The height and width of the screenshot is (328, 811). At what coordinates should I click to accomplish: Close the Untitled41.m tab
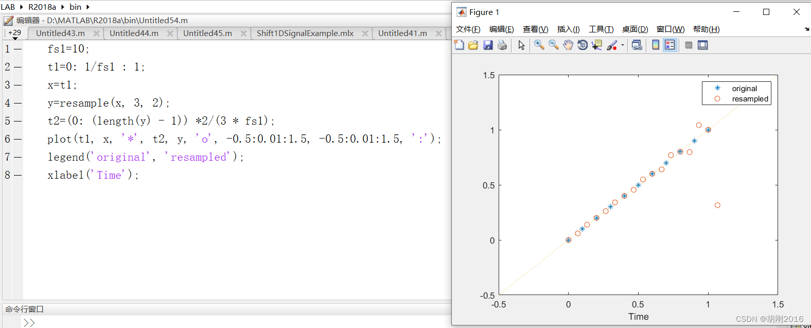coord(438,33)
